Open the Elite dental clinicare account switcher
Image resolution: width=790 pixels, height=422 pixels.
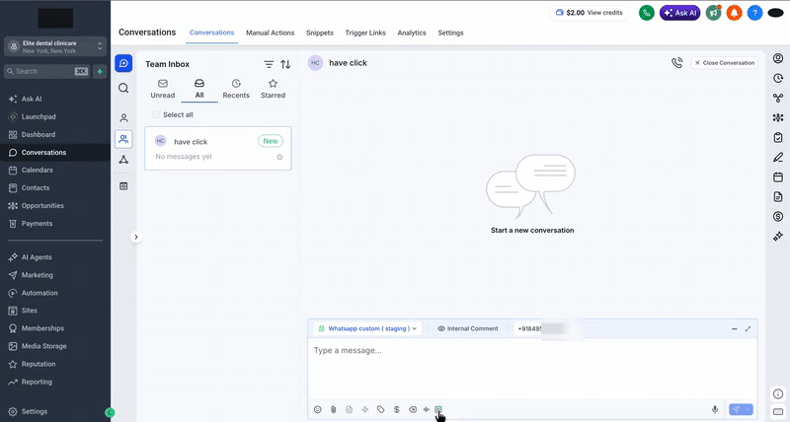(x=55, y=46)
